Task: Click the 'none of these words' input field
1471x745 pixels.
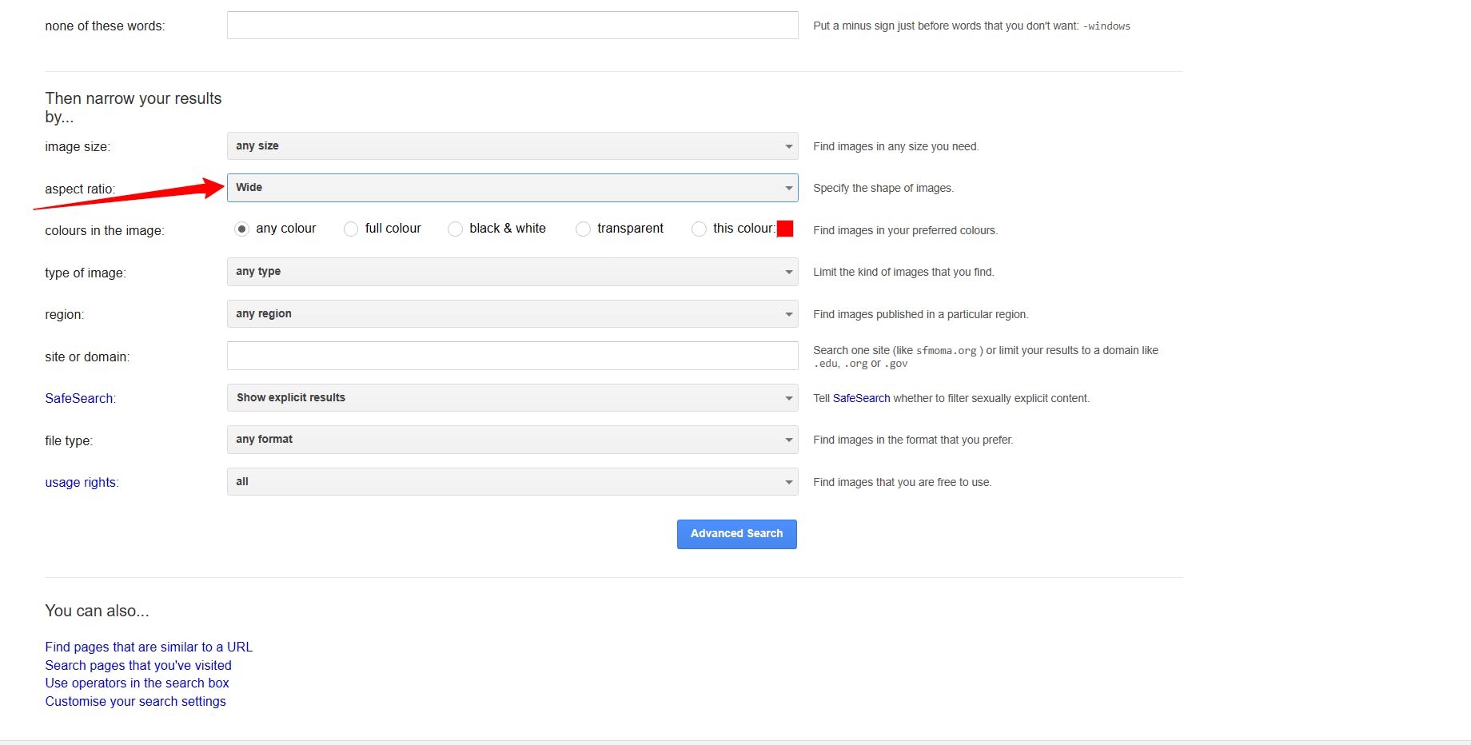Action: 512,26
